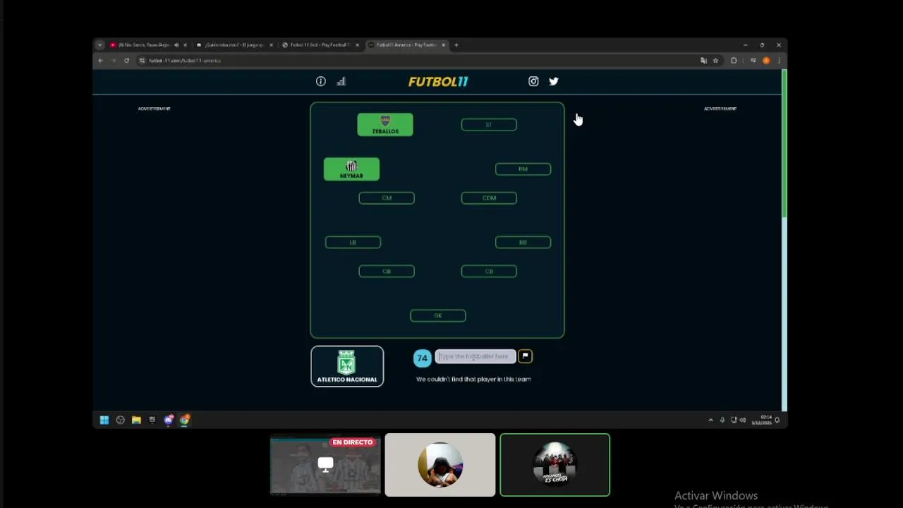The width and height of the screenshot is (903, 508).
Task: Open the Twitter bird icon link
Action: [554, 81]
